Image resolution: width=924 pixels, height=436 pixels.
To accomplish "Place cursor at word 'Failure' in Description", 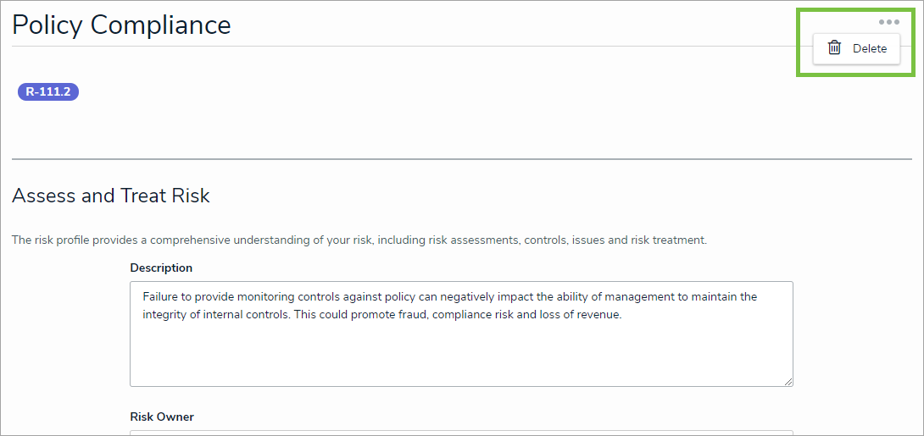I will [161, 297].
